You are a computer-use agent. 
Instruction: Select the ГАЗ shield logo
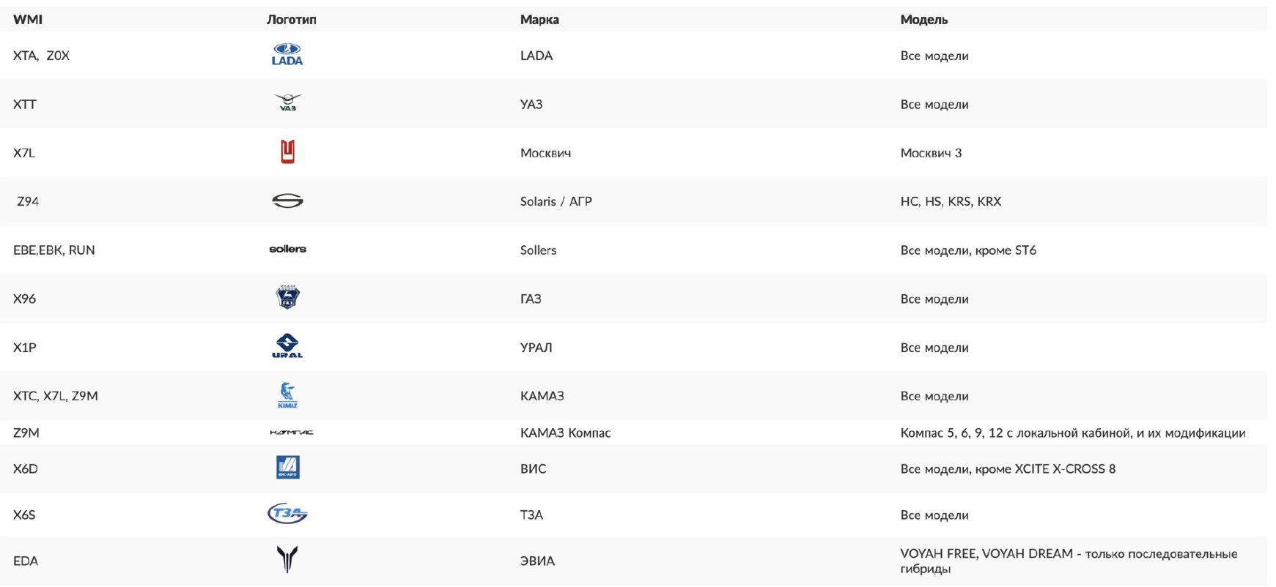287,297
